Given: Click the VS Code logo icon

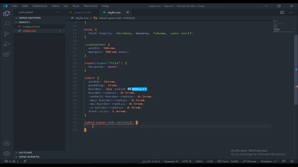Looking at the screenshot, I should point(5,6).
